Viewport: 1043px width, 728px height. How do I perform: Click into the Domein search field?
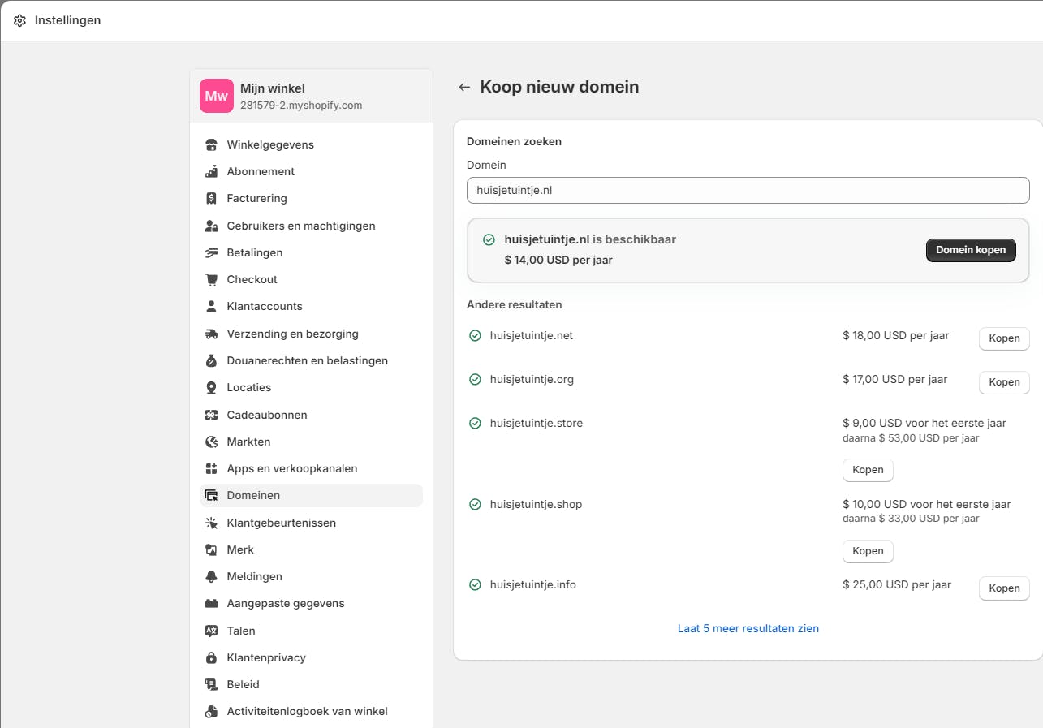748,191
